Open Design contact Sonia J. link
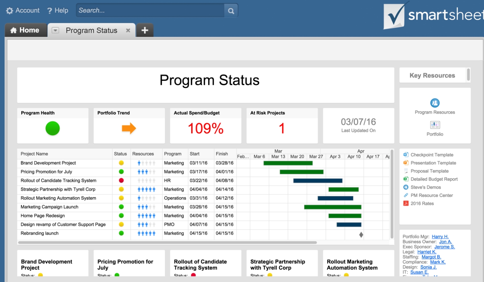This screenshot has width=484, height=282. (x=428, y=267)
